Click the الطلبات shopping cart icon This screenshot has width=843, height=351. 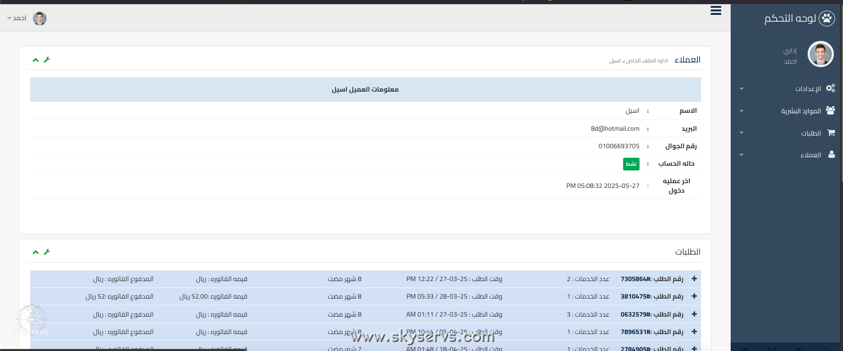(831, 133)
